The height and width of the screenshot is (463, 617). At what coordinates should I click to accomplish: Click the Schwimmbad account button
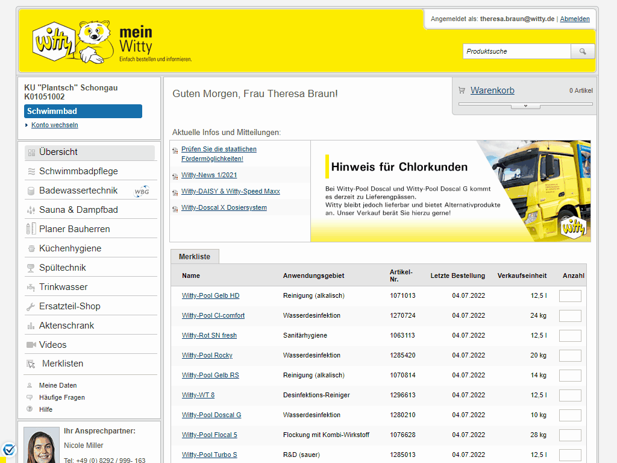pos(83,112)
